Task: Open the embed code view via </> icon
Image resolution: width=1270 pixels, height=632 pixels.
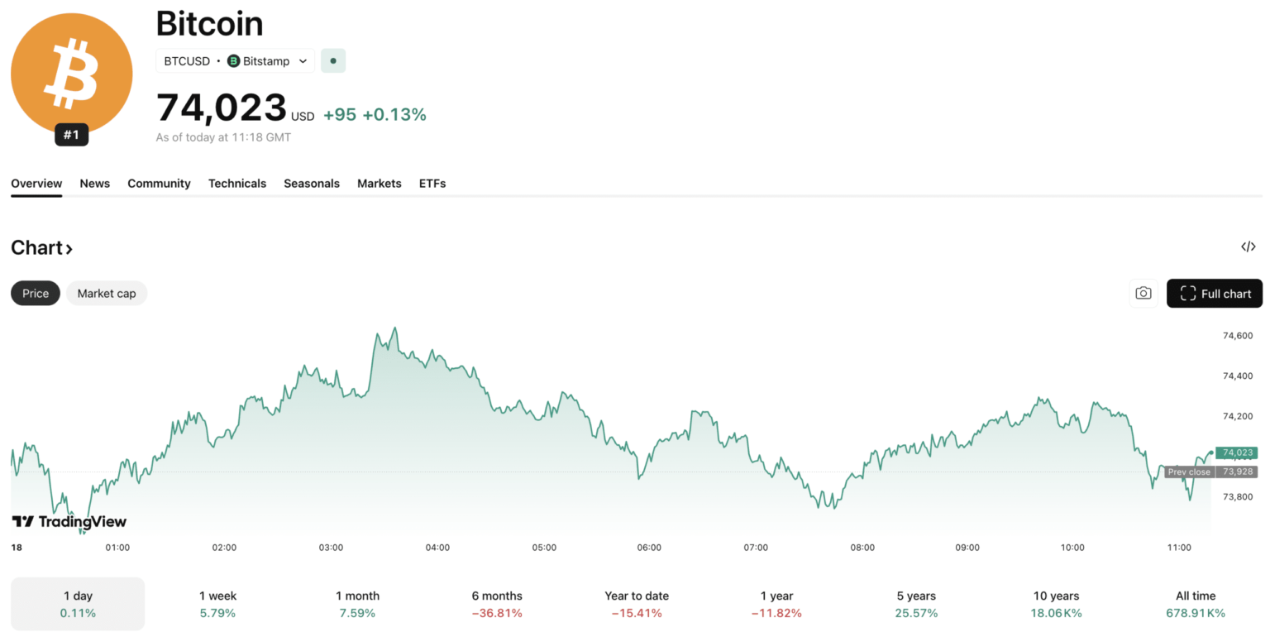Action: coord(1248,246)
